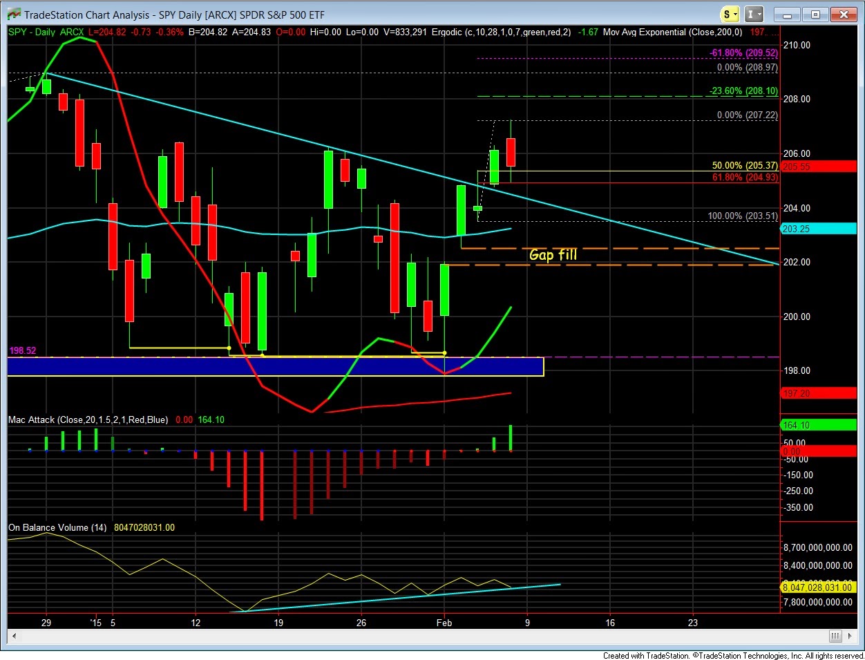Open the gray I interval link dropdown

pos(754,15)
